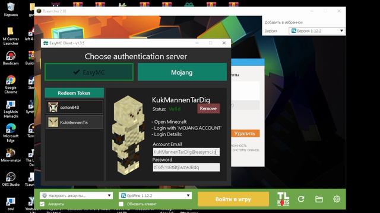The height and width of the screenshot is (213, 380).
Task: Click the TL icon in Версия dropdown
Action: [294, 31]
